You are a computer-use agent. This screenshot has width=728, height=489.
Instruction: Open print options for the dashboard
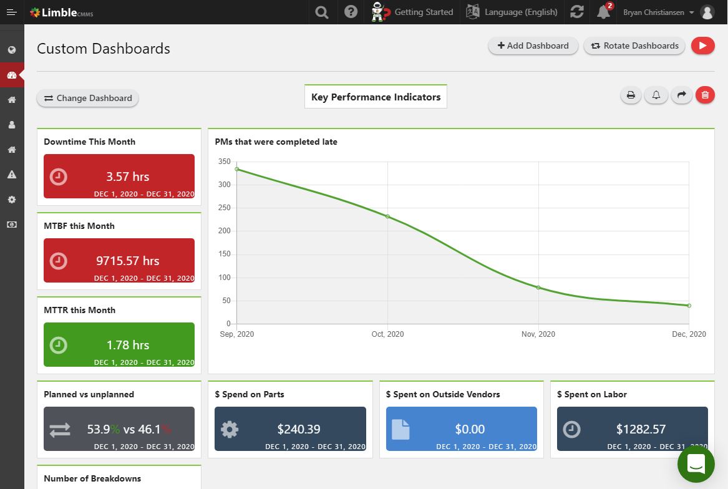[630, 95]
